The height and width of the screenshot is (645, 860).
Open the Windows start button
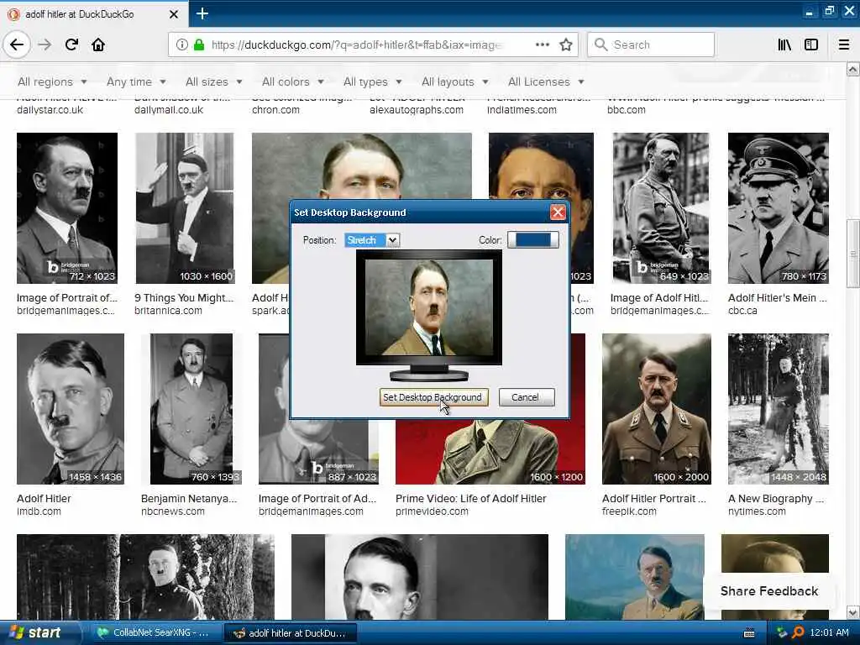pos(36,633)
